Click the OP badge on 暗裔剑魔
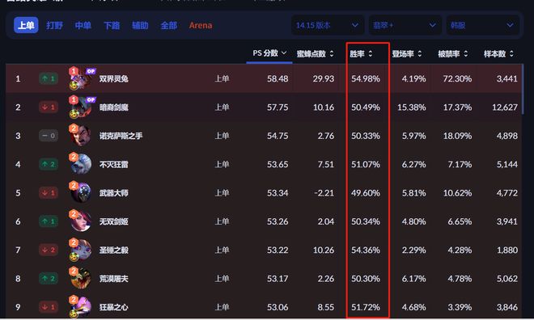 click(x=91, y=99)
